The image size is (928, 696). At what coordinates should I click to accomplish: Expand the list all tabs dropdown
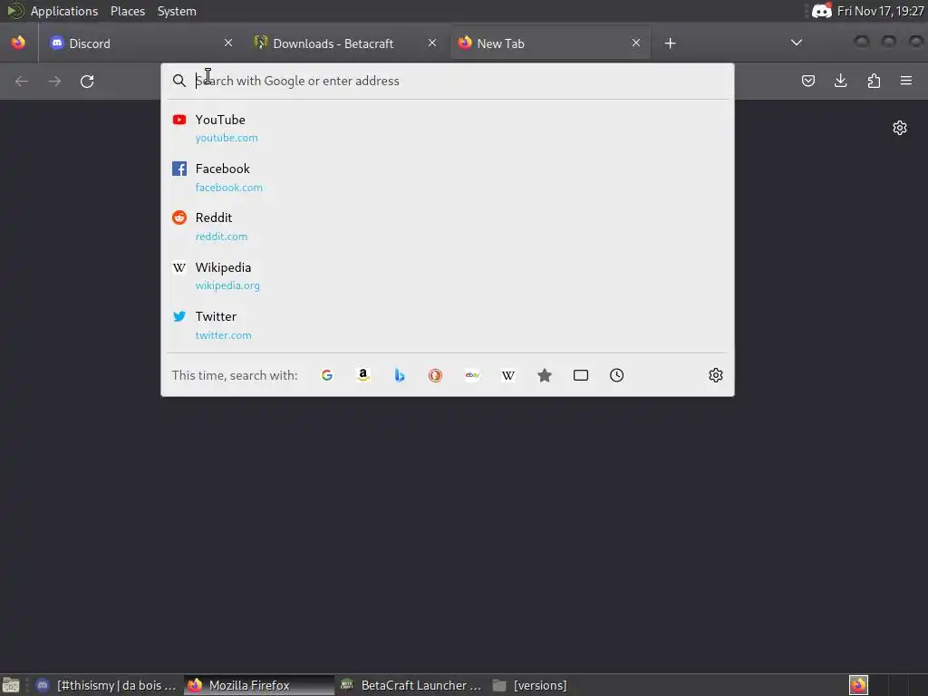tap(797, 43)
